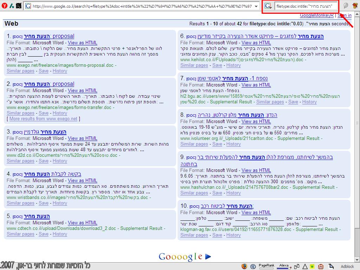
Task: View result 10 as HTML
Action: 256,213
